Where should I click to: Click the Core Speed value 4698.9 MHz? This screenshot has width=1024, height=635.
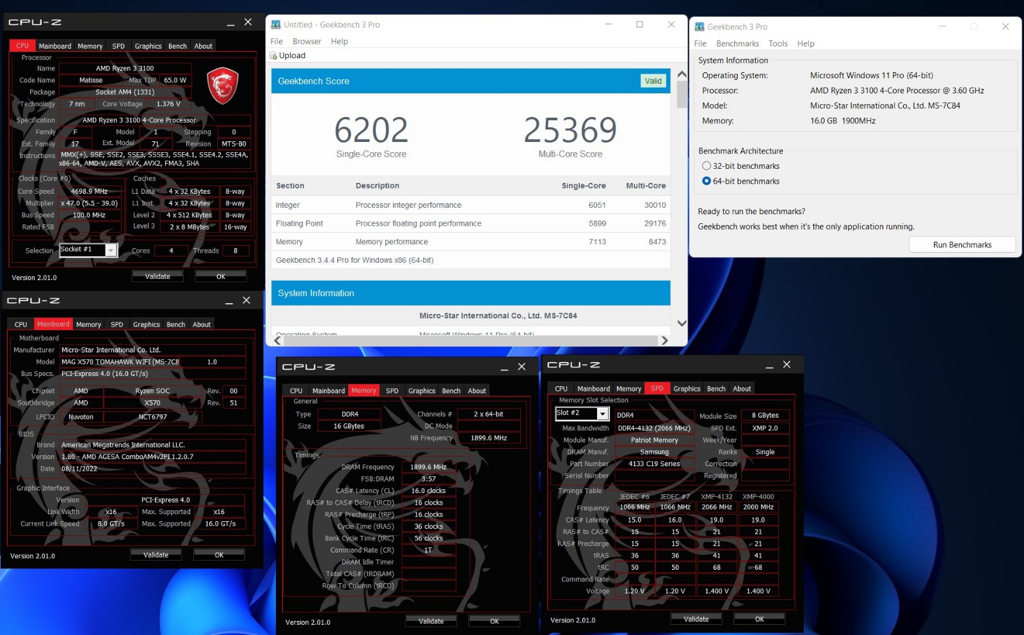pyautogui.click(x=90, y=191)
